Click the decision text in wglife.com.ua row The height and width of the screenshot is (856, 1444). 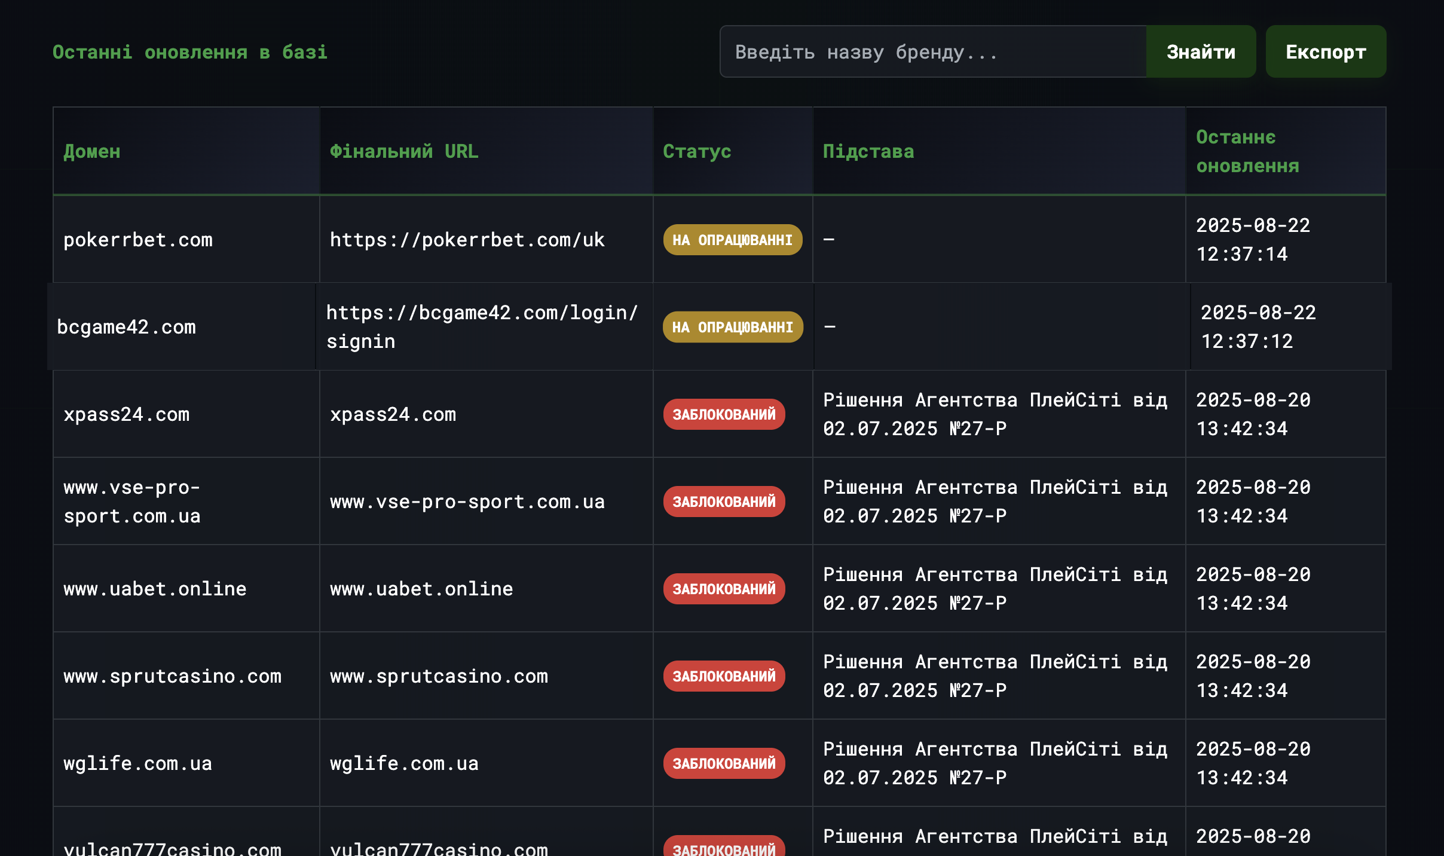coord(995,763)
